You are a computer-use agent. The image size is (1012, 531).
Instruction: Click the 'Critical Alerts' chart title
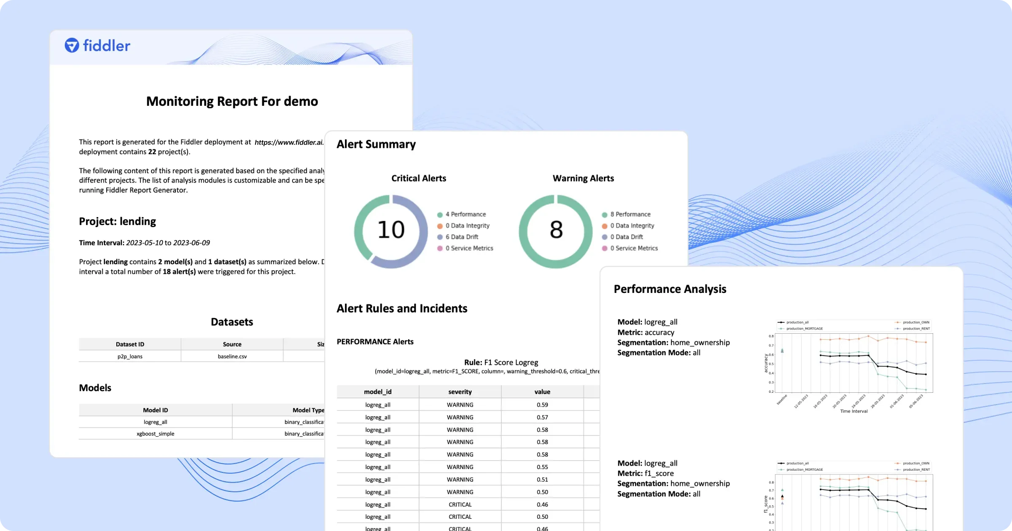tap(418, 178)
